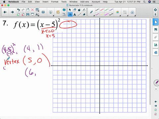The width and height of the screenshot is (159, 119).
Task: Open the toolbar settings gear
Action: 155,10
